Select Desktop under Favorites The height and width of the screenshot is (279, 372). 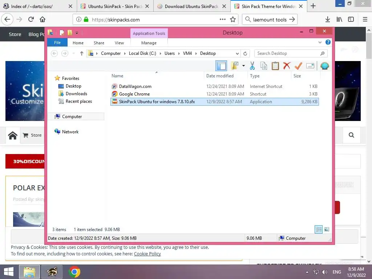pyautogui.click(x=73, y=86)
